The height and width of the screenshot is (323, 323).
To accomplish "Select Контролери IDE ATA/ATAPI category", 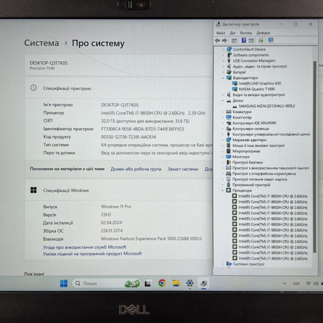I will 254,123.
